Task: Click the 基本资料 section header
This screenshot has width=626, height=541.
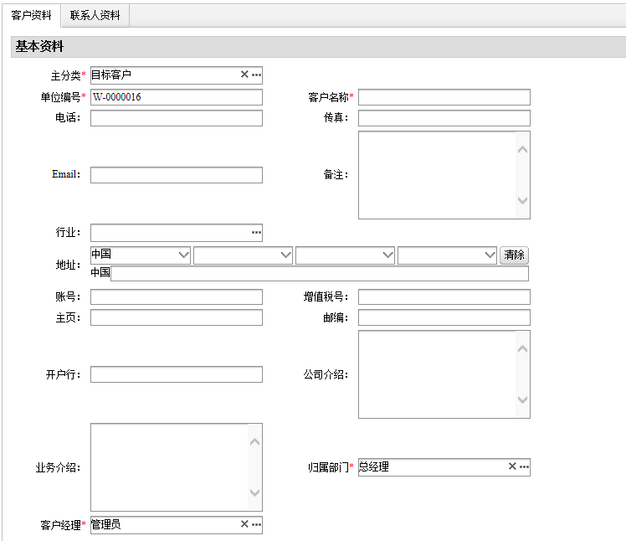Action: pos(318,47)
